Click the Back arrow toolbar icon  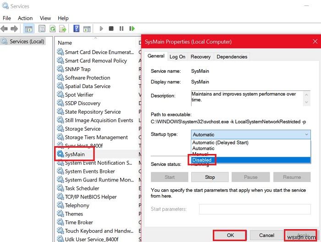tap(4, 28)
